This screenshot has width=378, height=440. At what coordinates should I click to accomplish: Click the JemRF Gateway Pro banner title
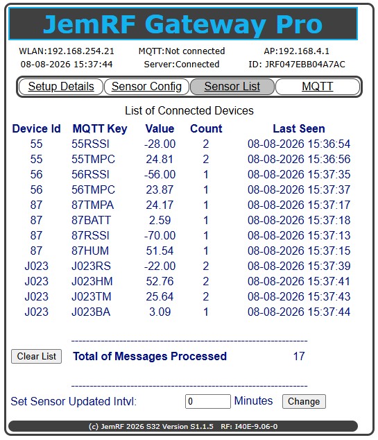183,24
